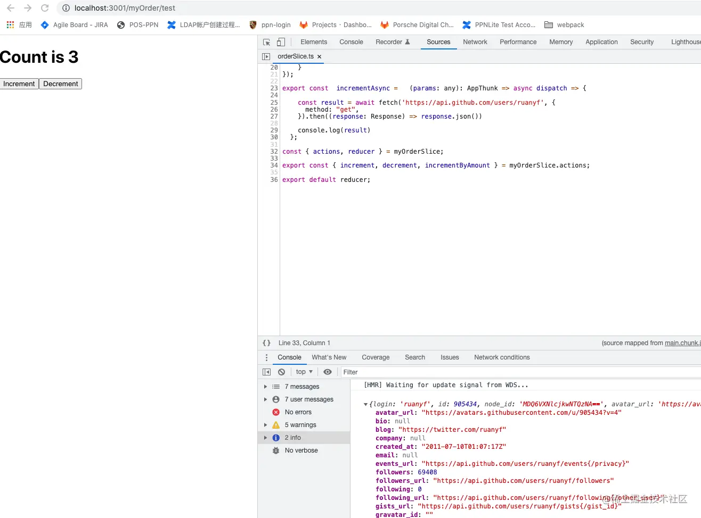Open the Search drawer tab
701x518 pixels.
point(415,357)
